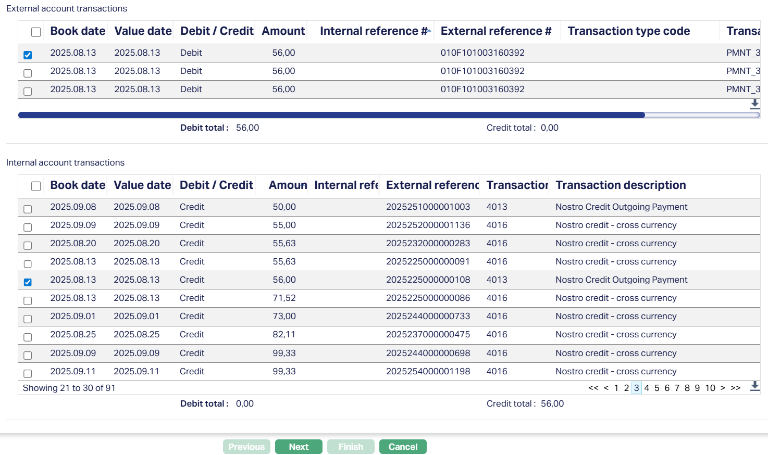Sort internal table by Transaction description header
Image resolution: width=768 pixels, height=455 pixels.
tap(621, 185)
